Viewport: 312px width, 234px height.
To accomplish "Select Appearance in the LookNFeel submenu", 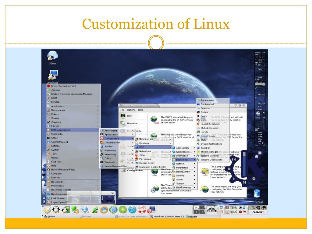I will click(213, 100).
